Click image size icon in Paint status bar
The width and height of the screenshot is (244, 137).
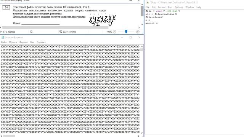(x=61, y=32)
